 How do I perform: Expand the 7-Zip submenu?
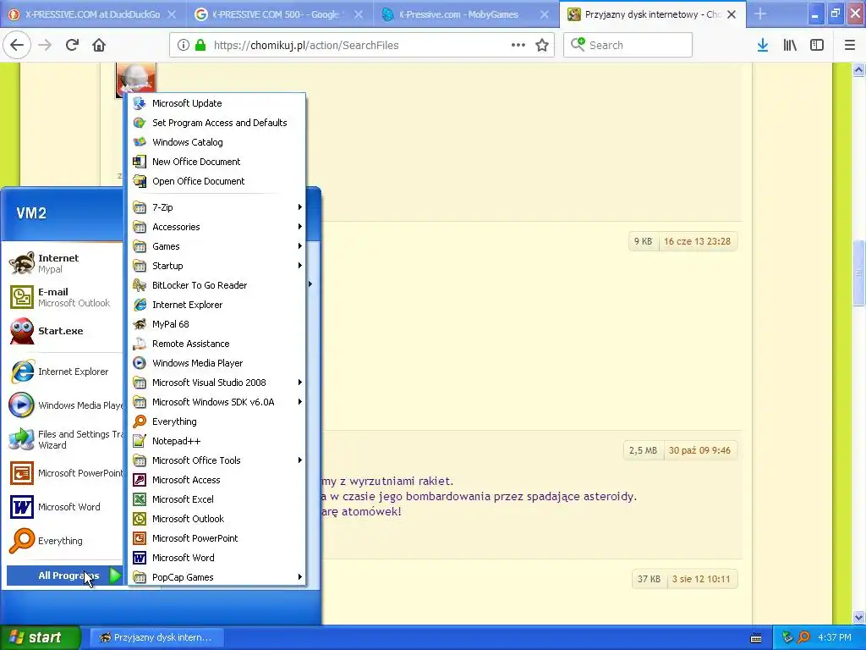(217, 207)
